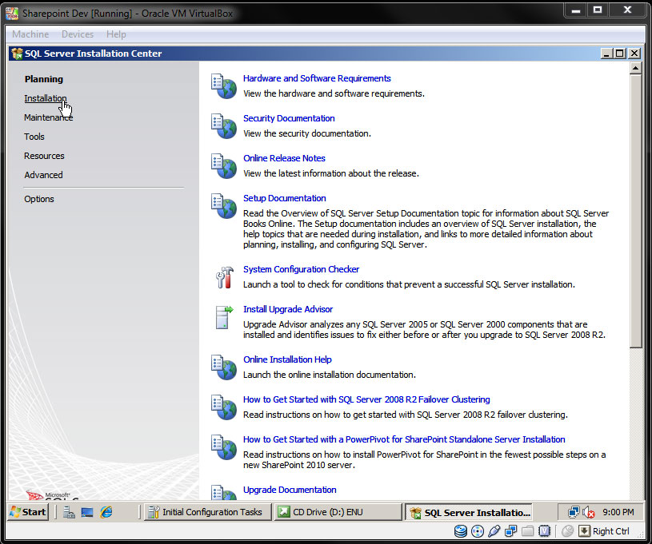Open PowerPivot for SharePoint Standalone Server link
Screen dimensions: 652x544
point(404,439)
